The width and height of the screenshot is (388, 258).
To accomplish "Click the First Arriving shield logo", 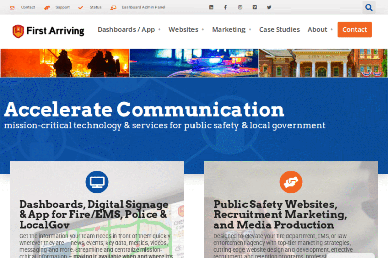I will (18, 31).
